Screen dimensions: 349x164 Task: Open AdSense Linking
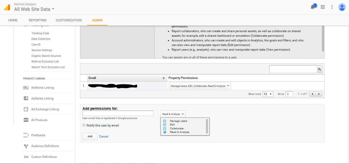[x=42, y=98]
